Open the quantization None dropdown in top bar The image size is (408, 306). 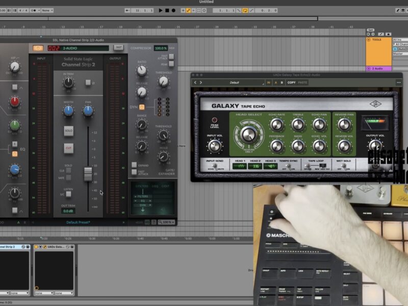47,10
